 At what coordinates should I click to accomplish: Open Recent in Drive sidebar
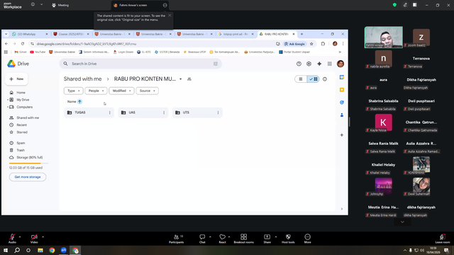coord(21,125)
